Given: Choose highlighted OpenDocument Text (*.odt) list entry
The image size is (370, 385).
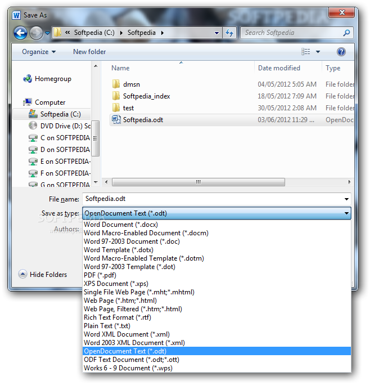Looking at the screenshot, I should (x=216, y=351).
